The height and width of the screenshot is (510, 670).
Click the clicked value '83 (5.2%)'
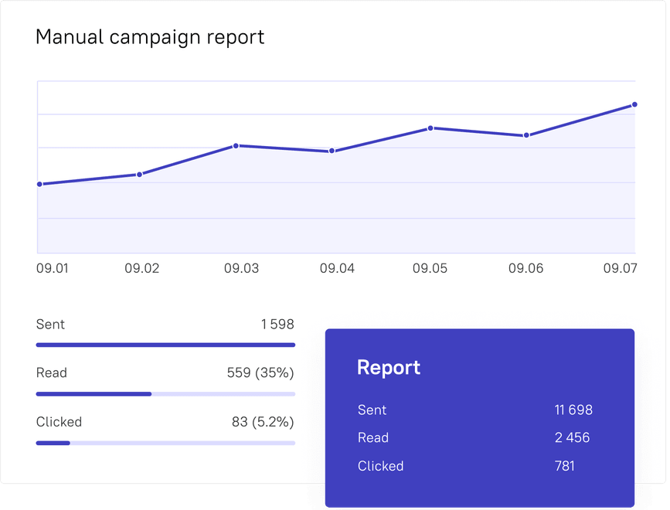(x=264, y=422)
